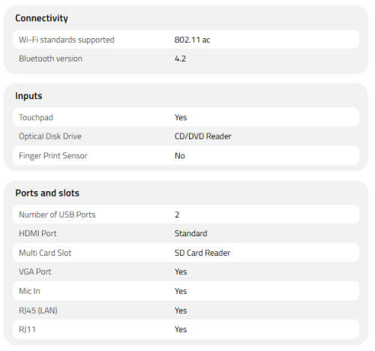Click the VGA Port label
The image size is (375, 351).
[35, 271]
